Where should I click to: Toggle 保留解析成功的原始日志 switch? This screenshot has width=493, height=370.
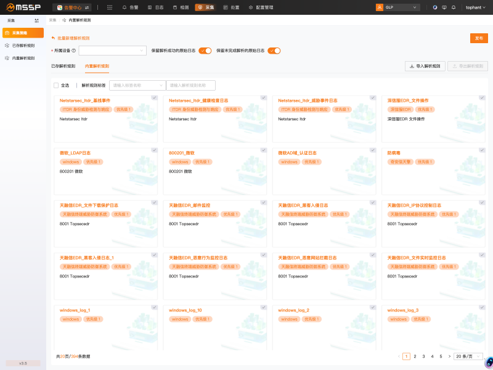tap(205, 51)
